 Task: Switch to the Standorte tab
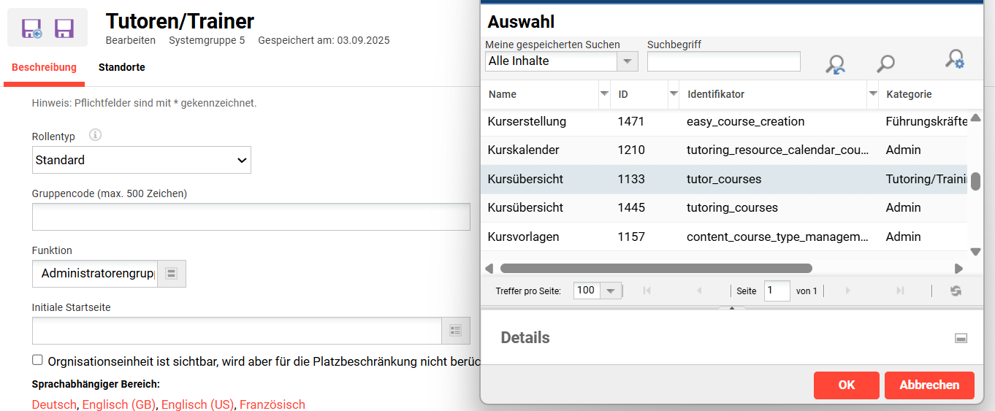coord(121,67)
